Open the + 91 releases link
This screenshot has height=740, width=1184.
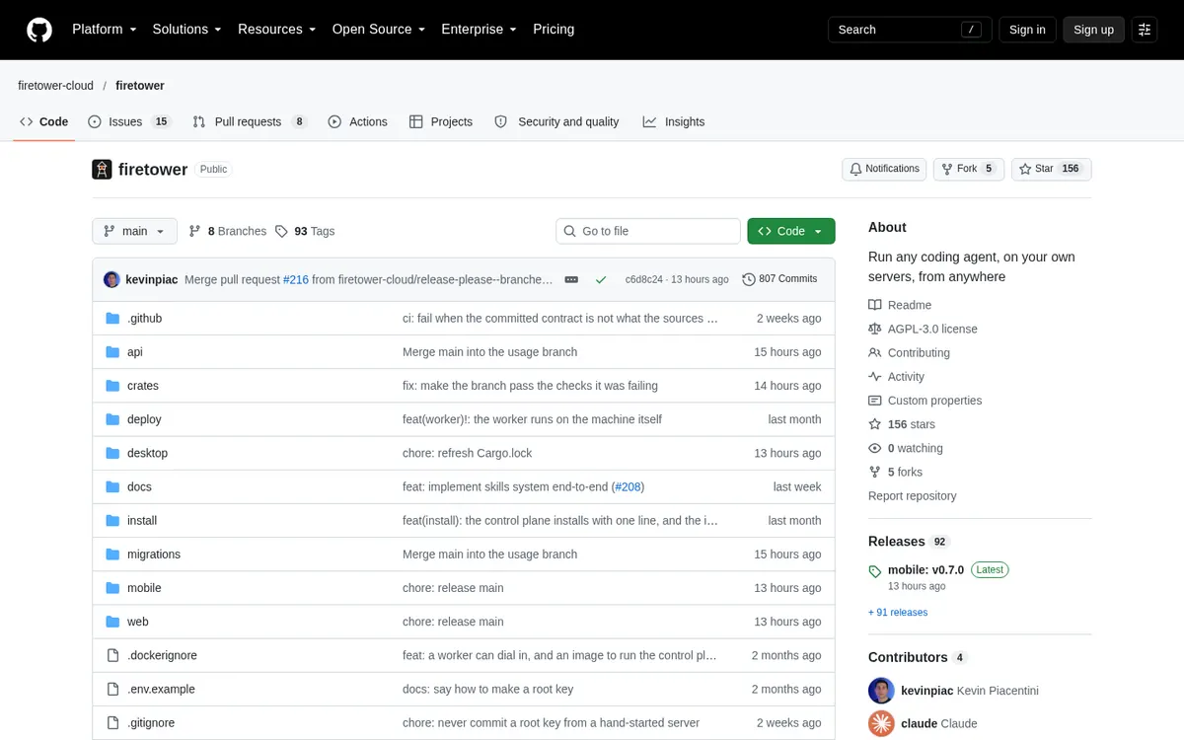tap(898, 613)
